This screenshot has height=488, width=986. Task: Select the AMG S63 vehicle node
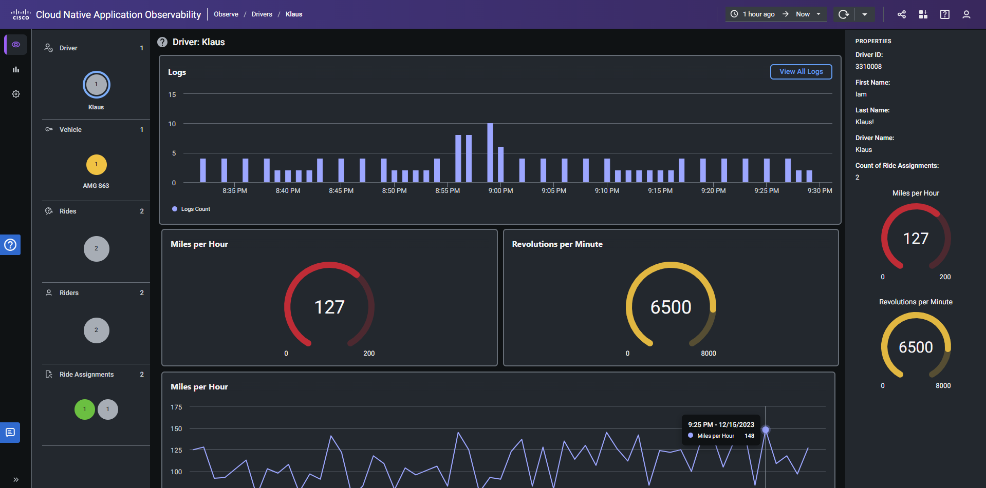coord(96,165)
